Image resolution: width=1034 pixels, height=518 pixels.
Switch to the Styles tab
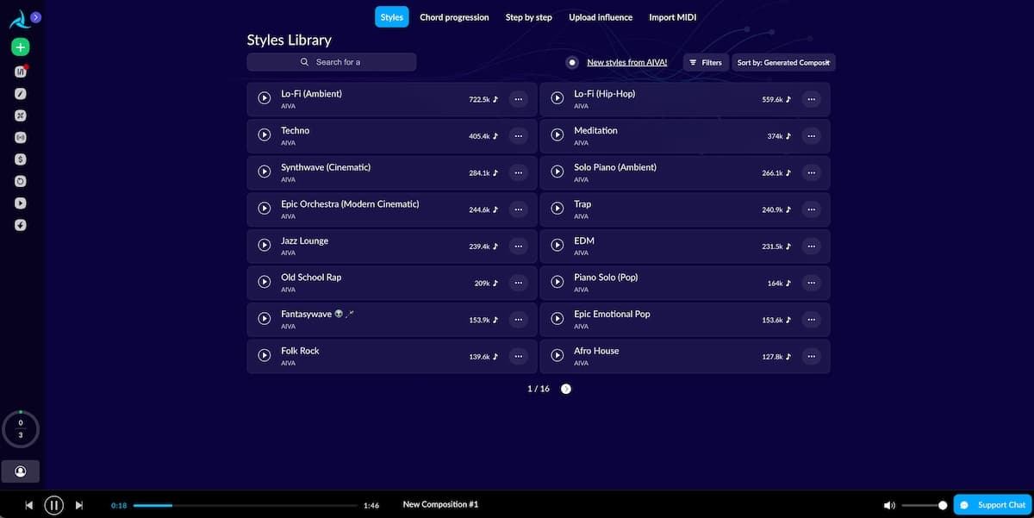click(x=392, y=17)
